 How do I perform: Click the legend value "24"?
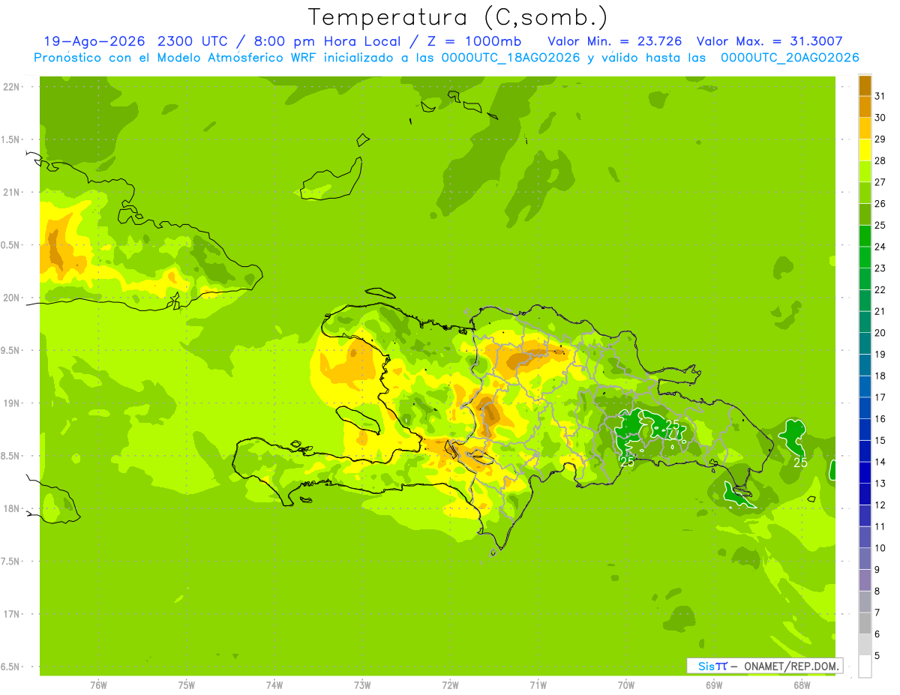click(880, 246)
